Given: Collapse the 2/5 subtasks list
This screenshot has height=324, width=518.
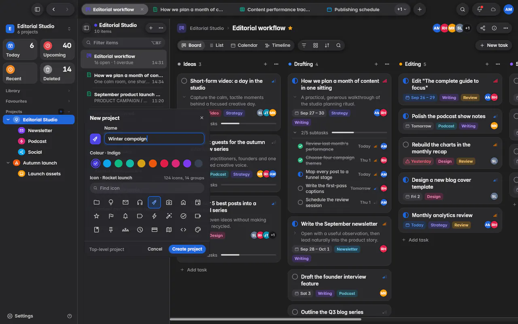Looking at the screenshot, I should tap(295, 132).
